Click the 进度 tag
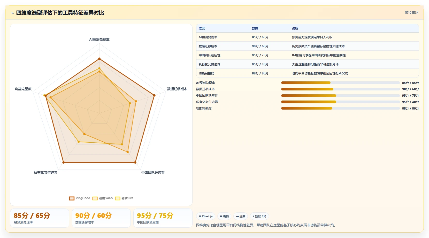Viewport: 429px width, 238px height. click(241, 216)
